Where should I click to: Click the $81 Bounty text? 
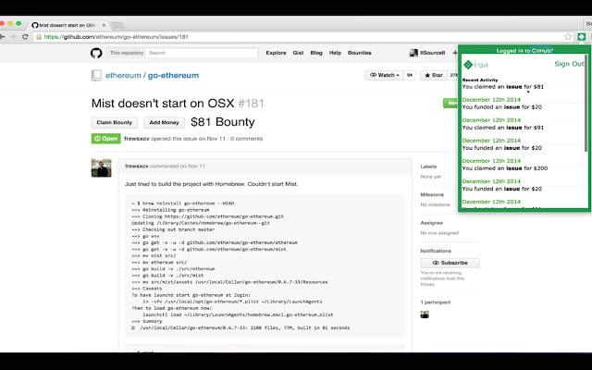point(223,122)
